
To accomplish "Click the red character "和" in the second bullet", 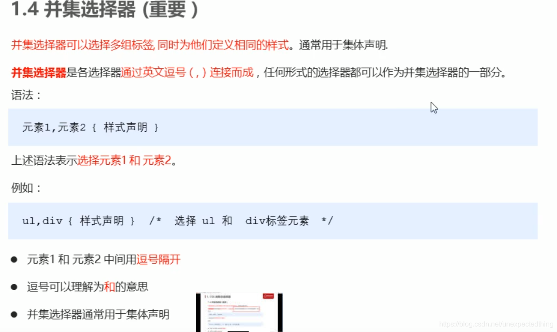I will coord(109,287).
